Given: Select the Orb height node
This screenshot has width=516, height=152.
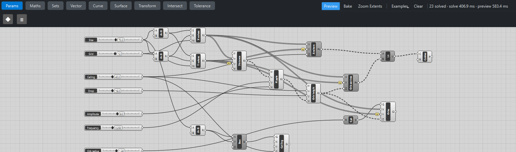Looking at the screenshot, I should 313,93.
